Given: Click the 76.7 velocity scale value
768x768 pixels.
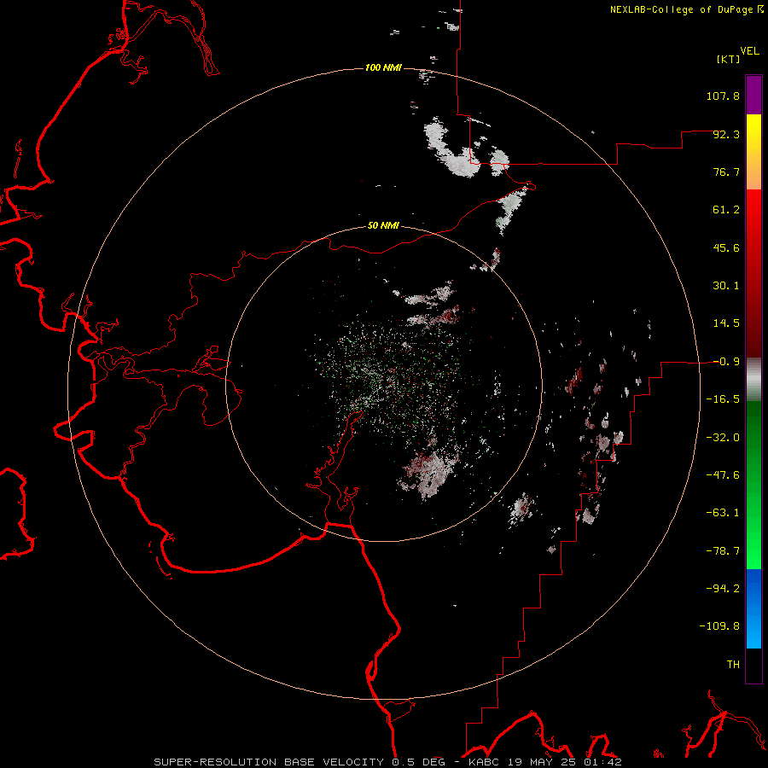Looking at the screenshot, I should point(726,172).
